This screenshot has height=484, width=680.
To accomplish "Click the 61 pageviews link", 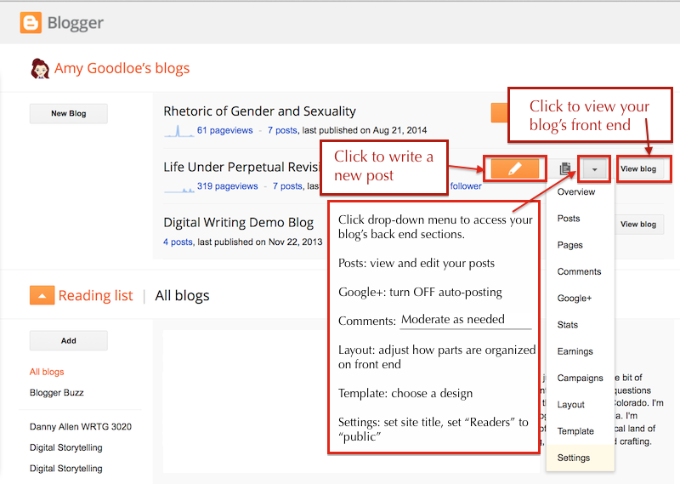I will (224, 130).
